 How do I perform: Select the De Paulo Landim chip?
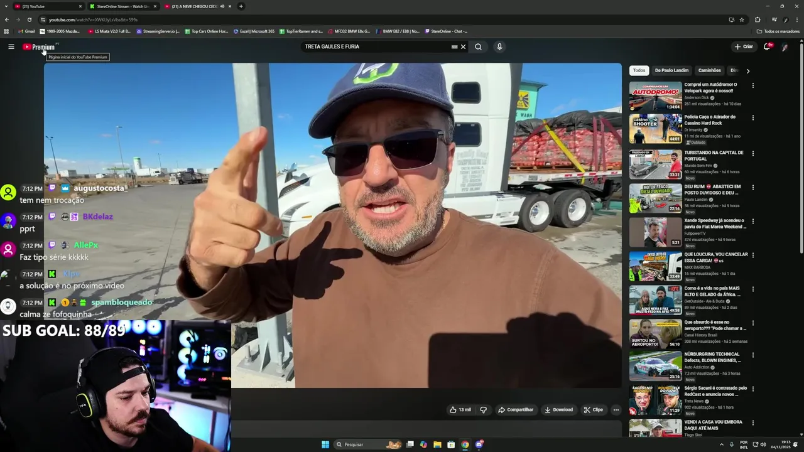pos(671,70)
